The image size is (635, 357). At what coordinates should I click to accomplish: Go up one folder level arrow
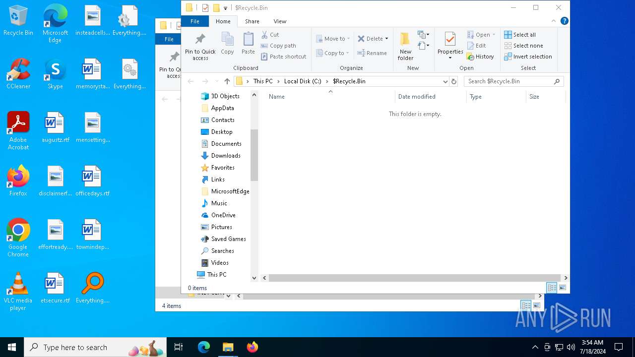(x=227, y=81)
